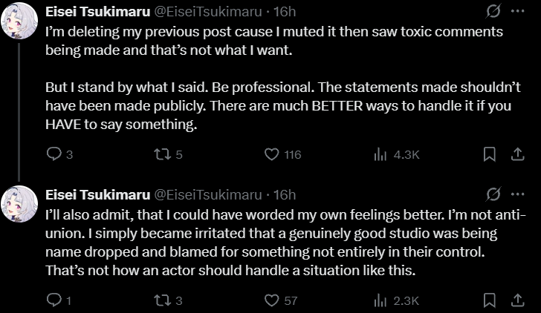541x313 pixels.
Task: Open @EiseiTsukimaru handle on the second post
Action: (x=208, y=195)
